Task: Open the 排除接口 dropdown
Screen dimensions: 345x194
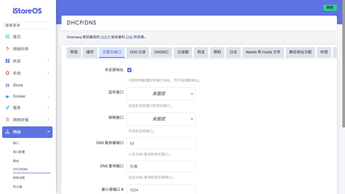Action: tap(161, 119)
